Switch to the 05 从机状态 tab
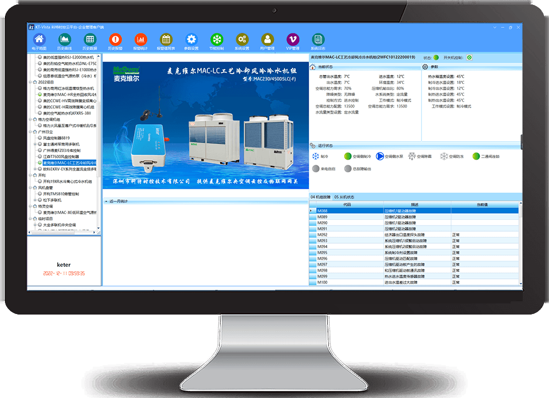The width and height of the screenshot is (549, 398). (x=344, y=197)
